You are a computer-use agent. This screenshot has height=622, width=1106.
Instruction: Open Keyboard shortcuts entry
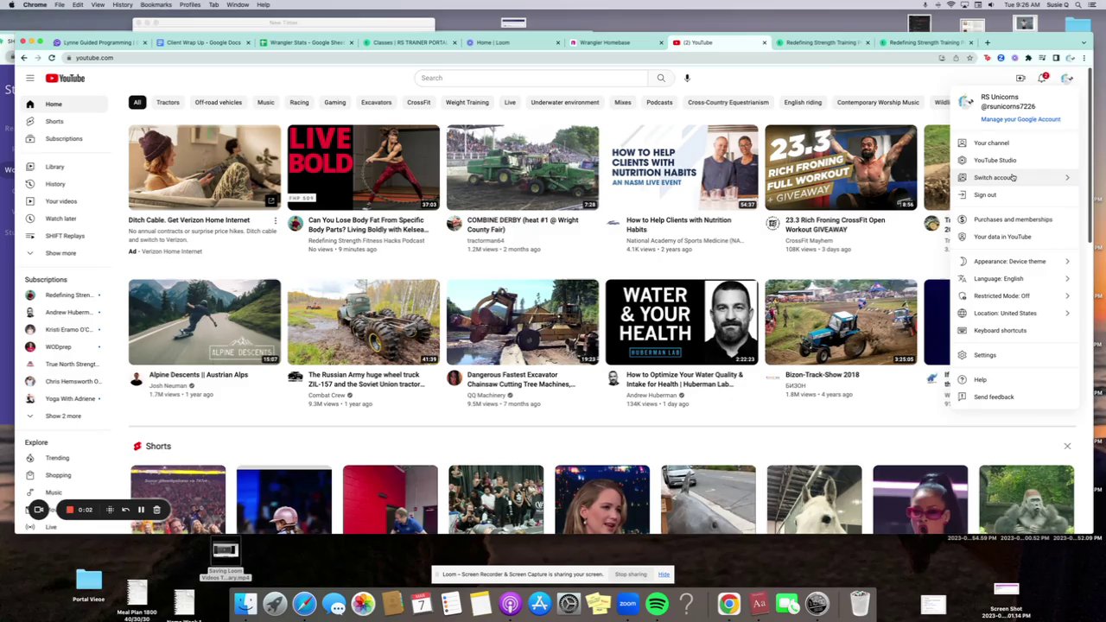(1015, 330)
